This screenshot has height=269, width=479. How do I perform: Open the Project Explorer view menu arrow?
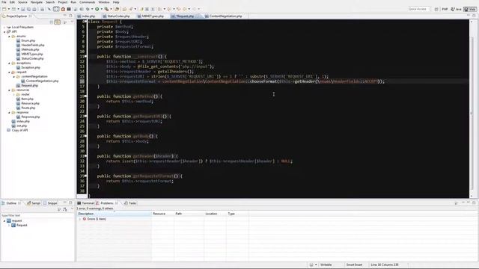coord(72,22)
